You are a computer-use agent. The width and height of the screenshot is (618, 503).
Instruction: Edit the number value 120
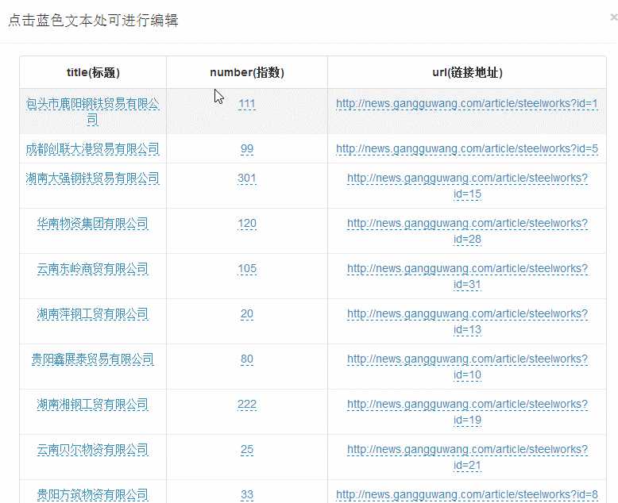247,224
